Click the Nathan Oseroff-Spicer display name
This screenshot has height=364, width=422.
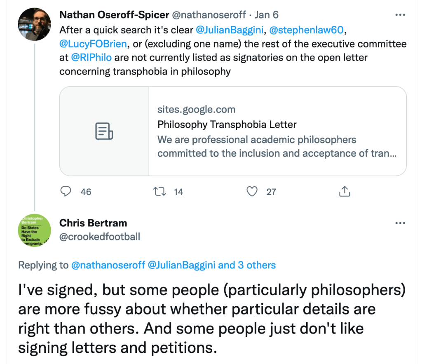pos(114,15)
